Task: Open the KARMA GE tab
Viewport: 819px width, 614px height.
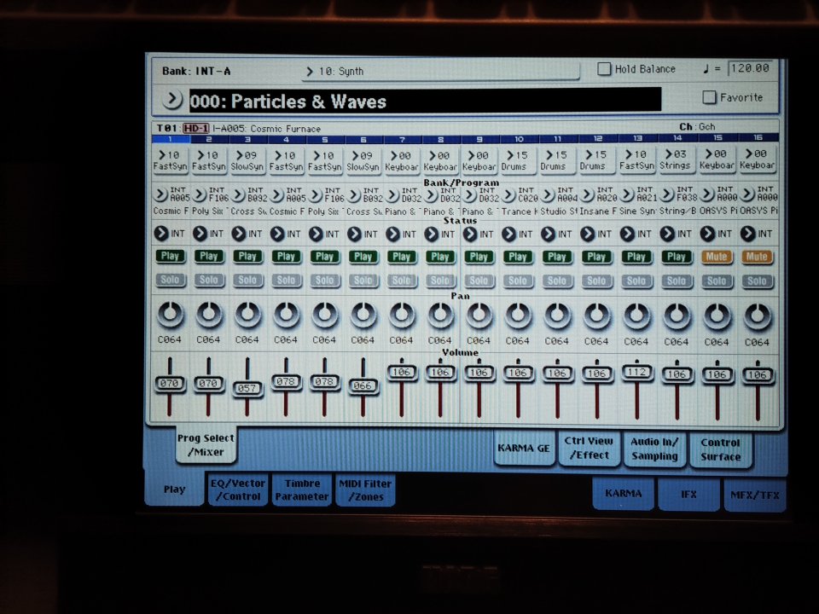Action: [524, 448]
